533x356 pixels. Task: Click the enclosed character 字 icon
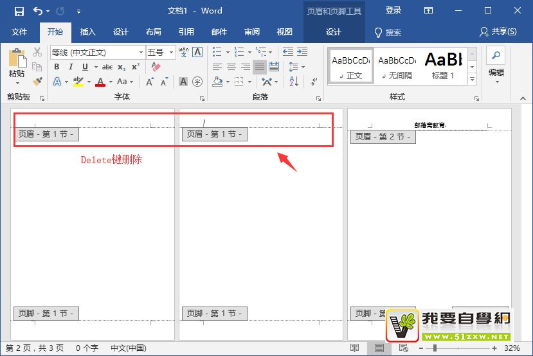(x=197, y=82)
